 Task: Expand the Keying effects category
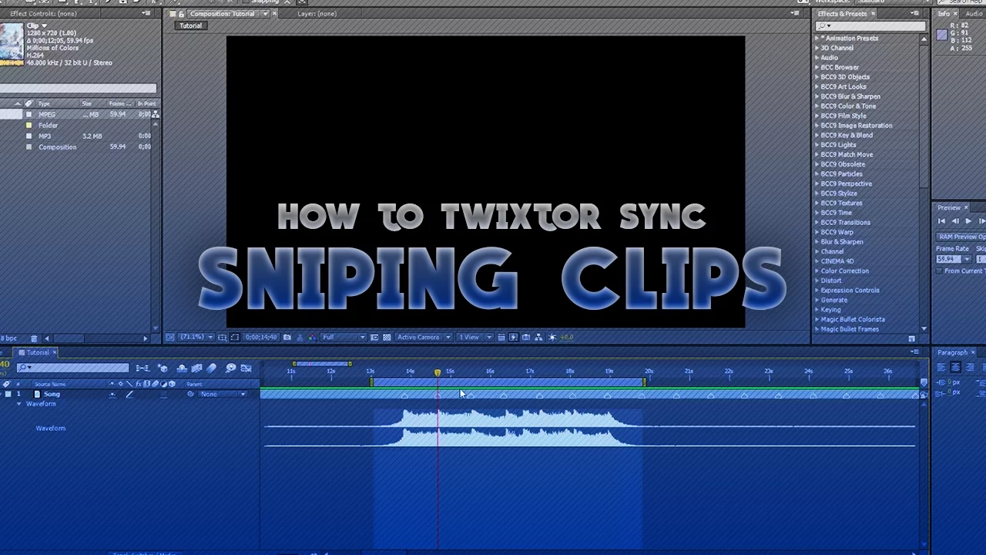(x=817, y=310)
